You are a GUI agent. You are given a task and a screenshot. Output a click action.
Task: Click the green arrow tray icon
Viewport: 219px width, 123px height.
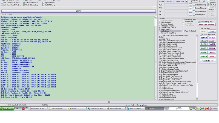[191, 109]
